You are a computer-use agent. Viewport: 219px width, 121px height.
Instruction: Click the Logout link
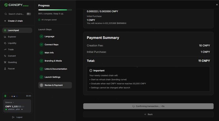[19, 117]
